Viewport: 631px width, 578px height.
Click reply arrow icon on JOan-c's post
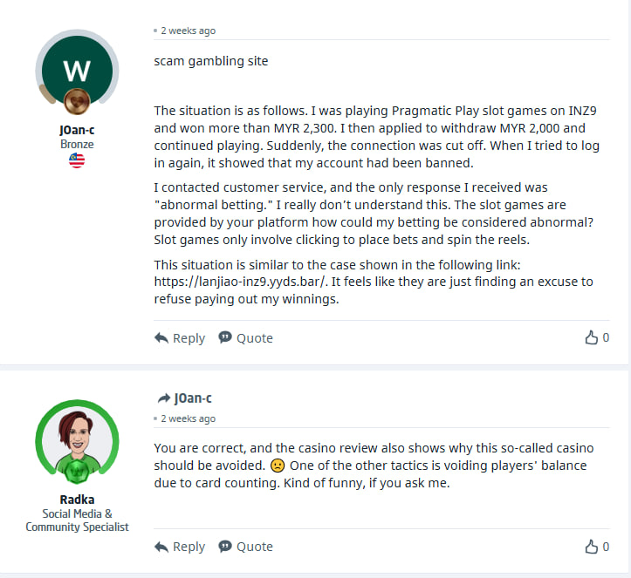click(161, 338)
